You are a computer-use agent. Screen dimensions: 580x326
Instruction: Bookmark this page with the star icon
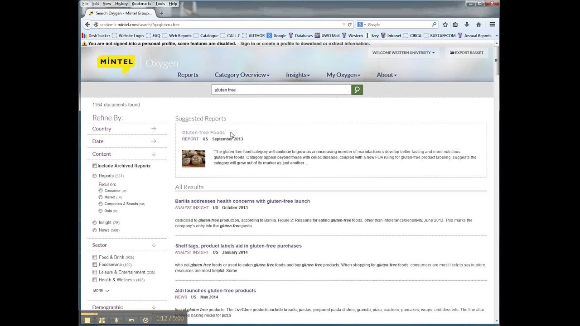(x=445, y=24)
